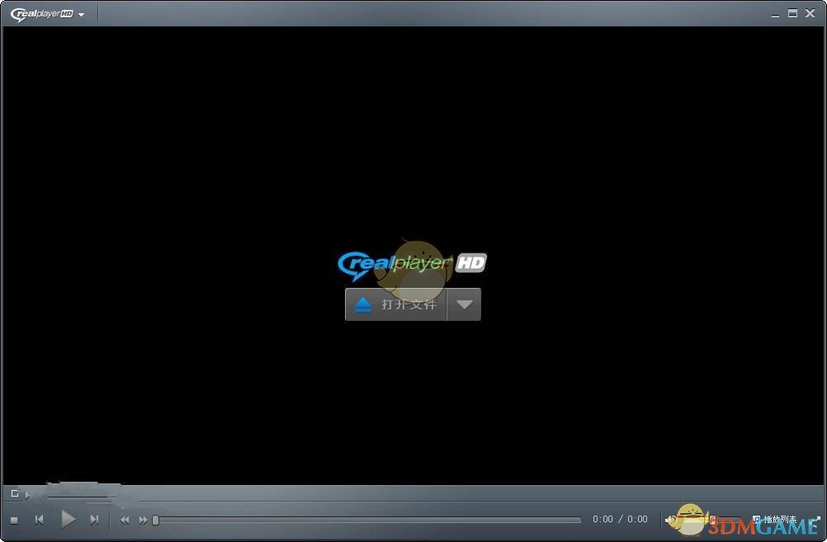827x542 pixels.
Task: Click the playback progress seek bar
Action: 371,519
